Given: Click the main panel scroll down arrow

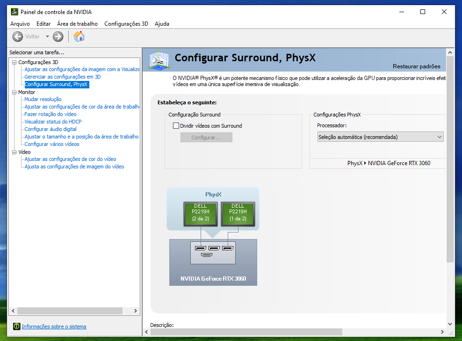Looking at the screenshot, I should (x=450, y=324).
